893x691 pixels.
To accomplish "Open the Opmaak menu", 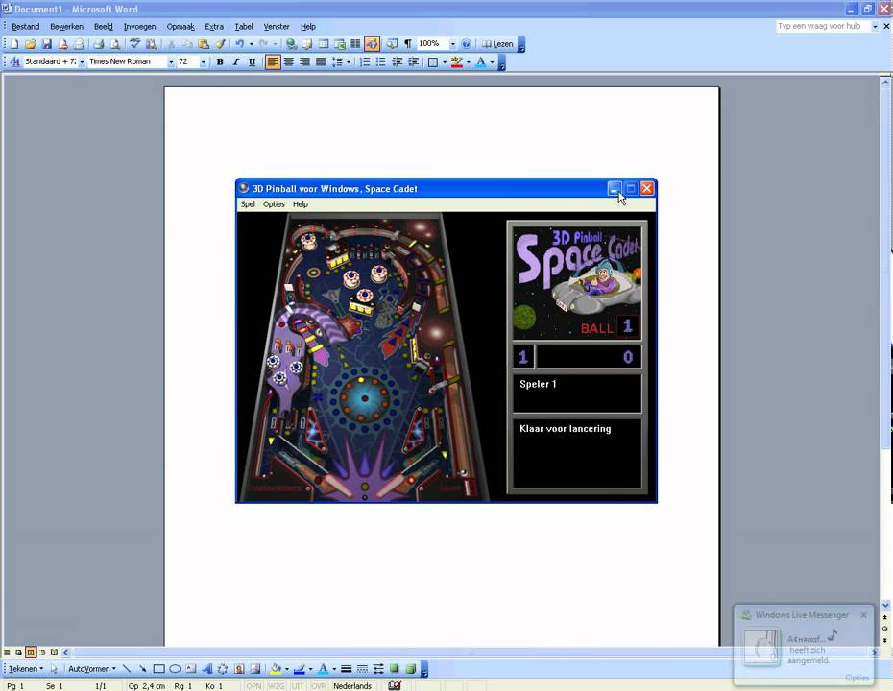I will (x=181, y=27).
